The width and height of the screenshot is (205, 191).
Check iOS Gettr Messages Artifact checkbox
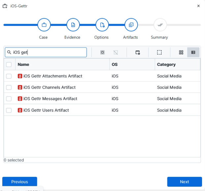pos(9,99)
